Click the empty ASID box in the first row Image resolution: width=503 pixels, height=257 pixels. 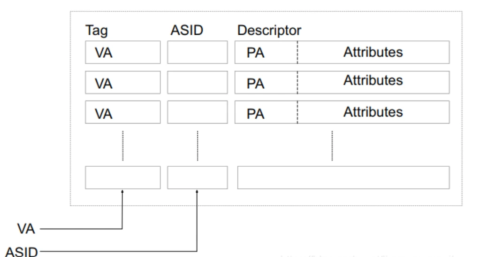pos(197,52)
